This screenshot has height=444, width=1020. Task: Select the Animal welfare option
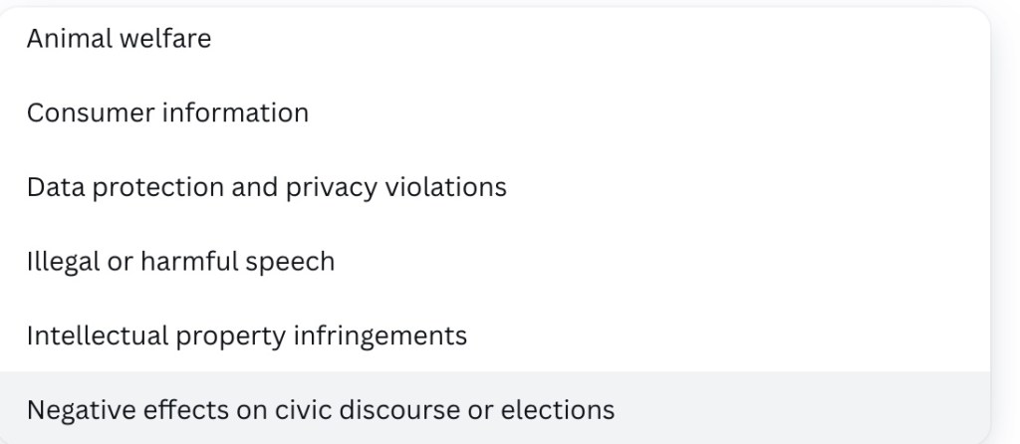tap(120, 40)
